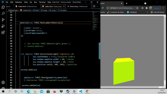Image resolution: width=167 pixels, height=94 pixels.
Task: Click the circular extension icon beside puzzle
Action: click(142, 8)
